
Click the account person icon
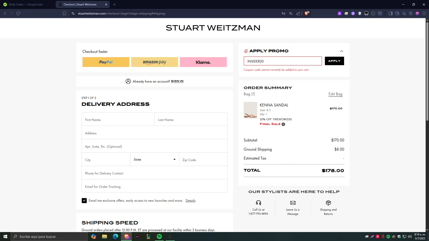[128, 81]
